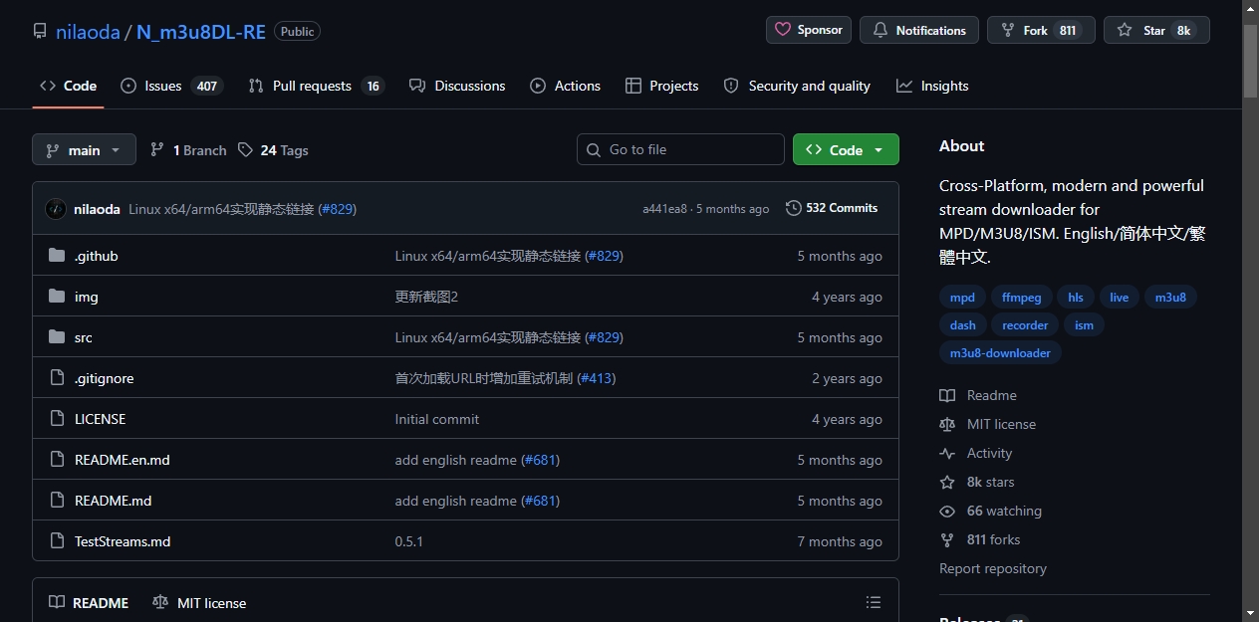Click the Sponsor heart button
This screenshot has width=1259, height=622.
pos(809,30)
